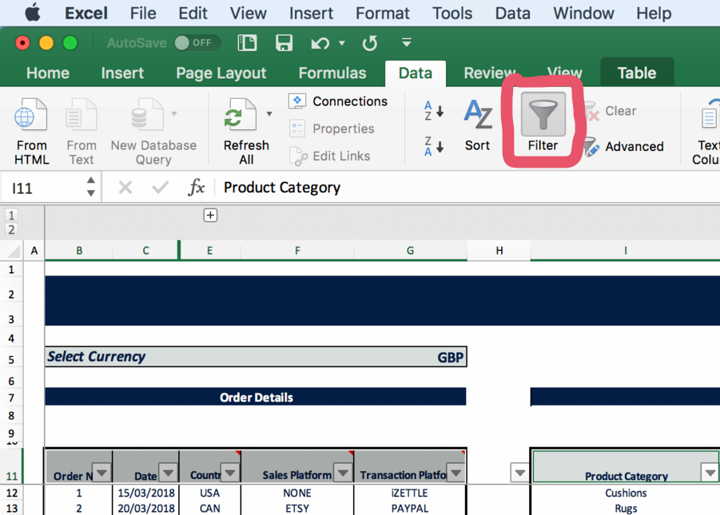The height and width of the screenshot is (515, 720).
Task: Click the Redo icon
Action: pos(370,43)
